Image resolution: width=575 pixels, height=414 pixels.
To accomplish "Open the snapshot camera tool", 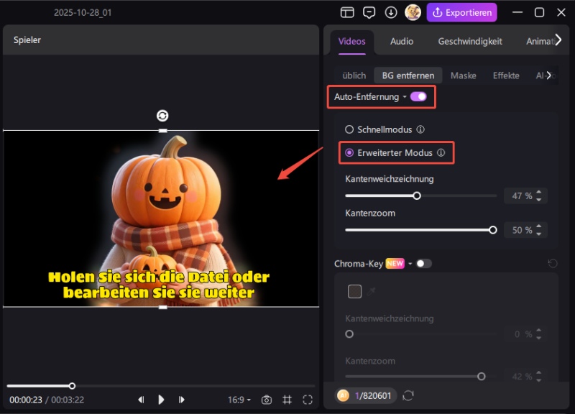I will pos(267,400).
